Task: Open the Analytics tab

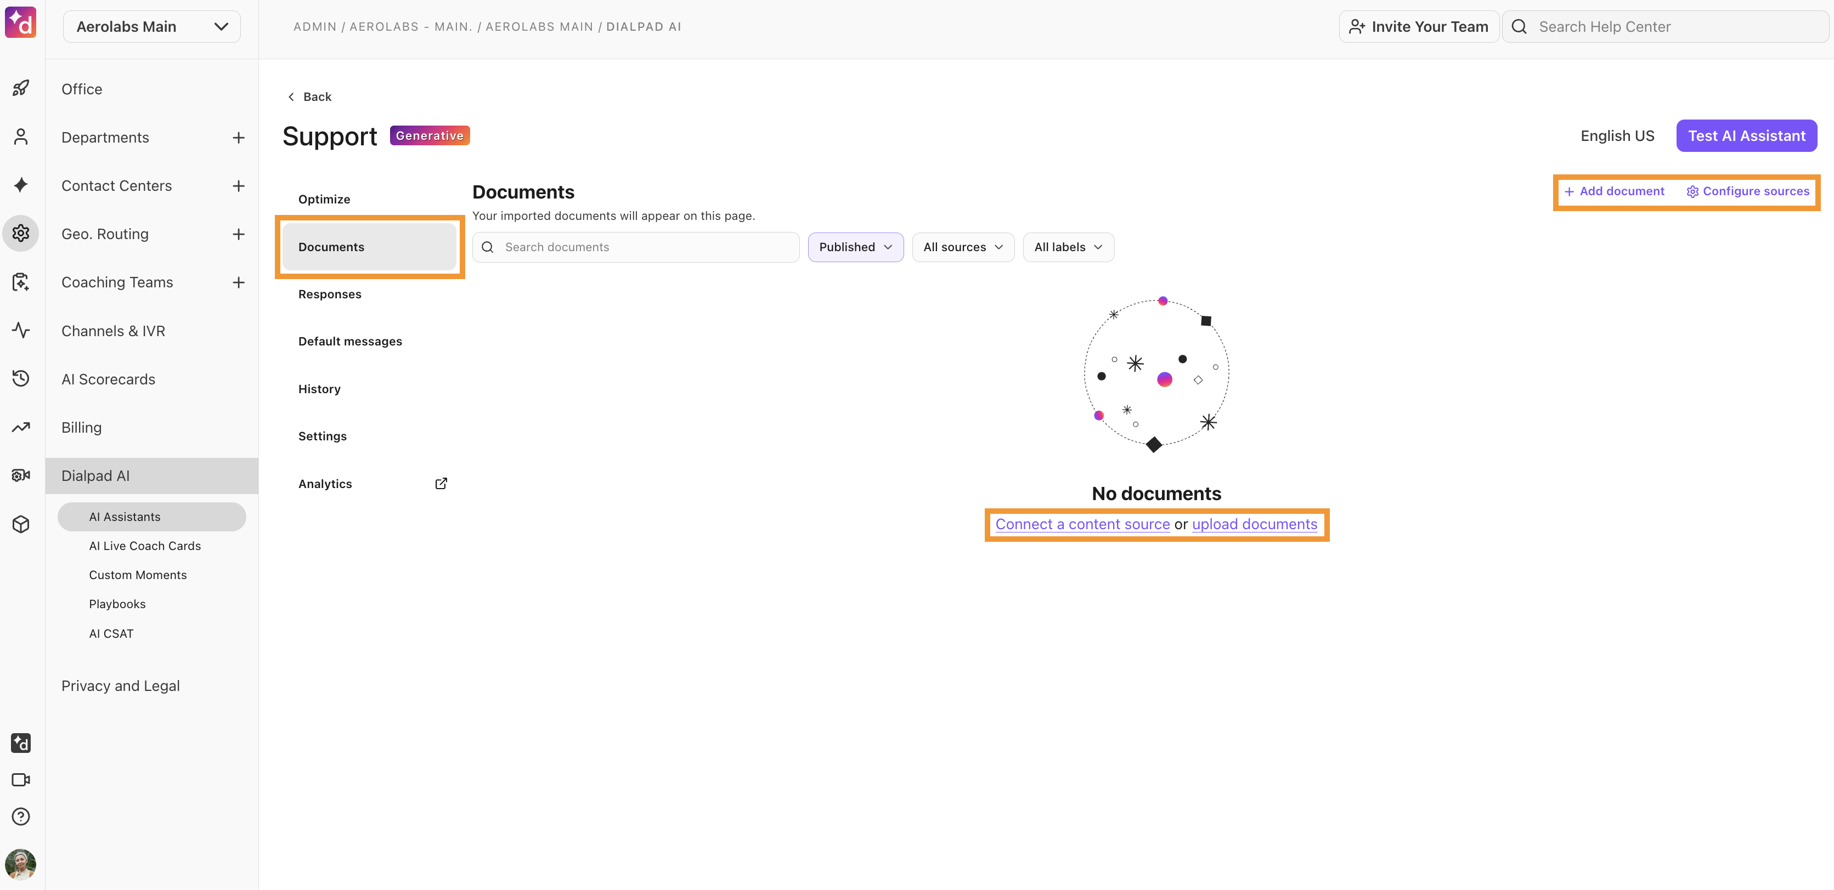Action: click(369, 484)
